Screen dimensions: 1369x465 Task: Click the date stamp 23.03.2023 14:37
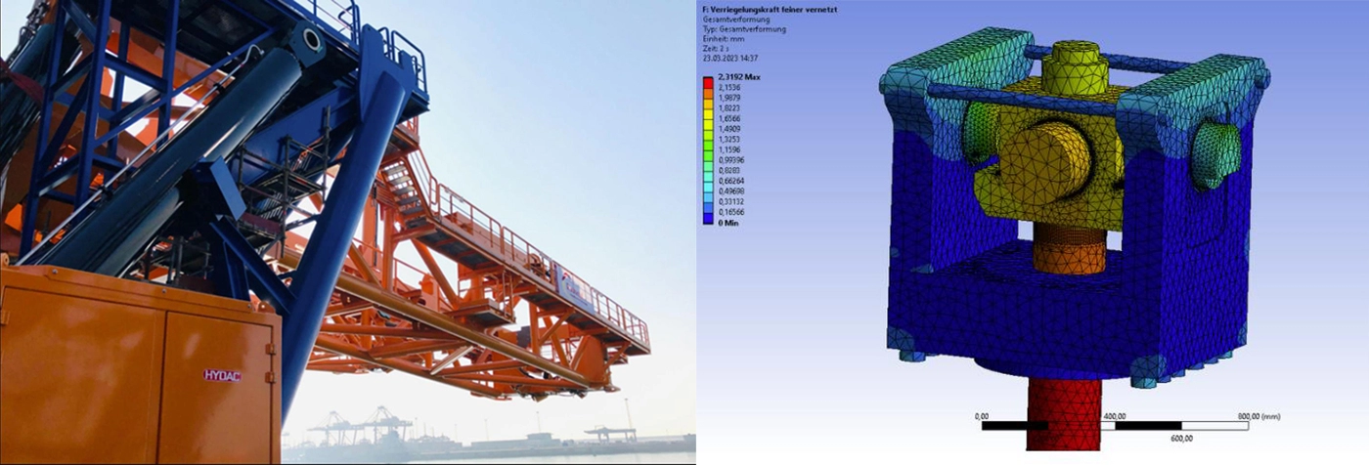point(732,58)
